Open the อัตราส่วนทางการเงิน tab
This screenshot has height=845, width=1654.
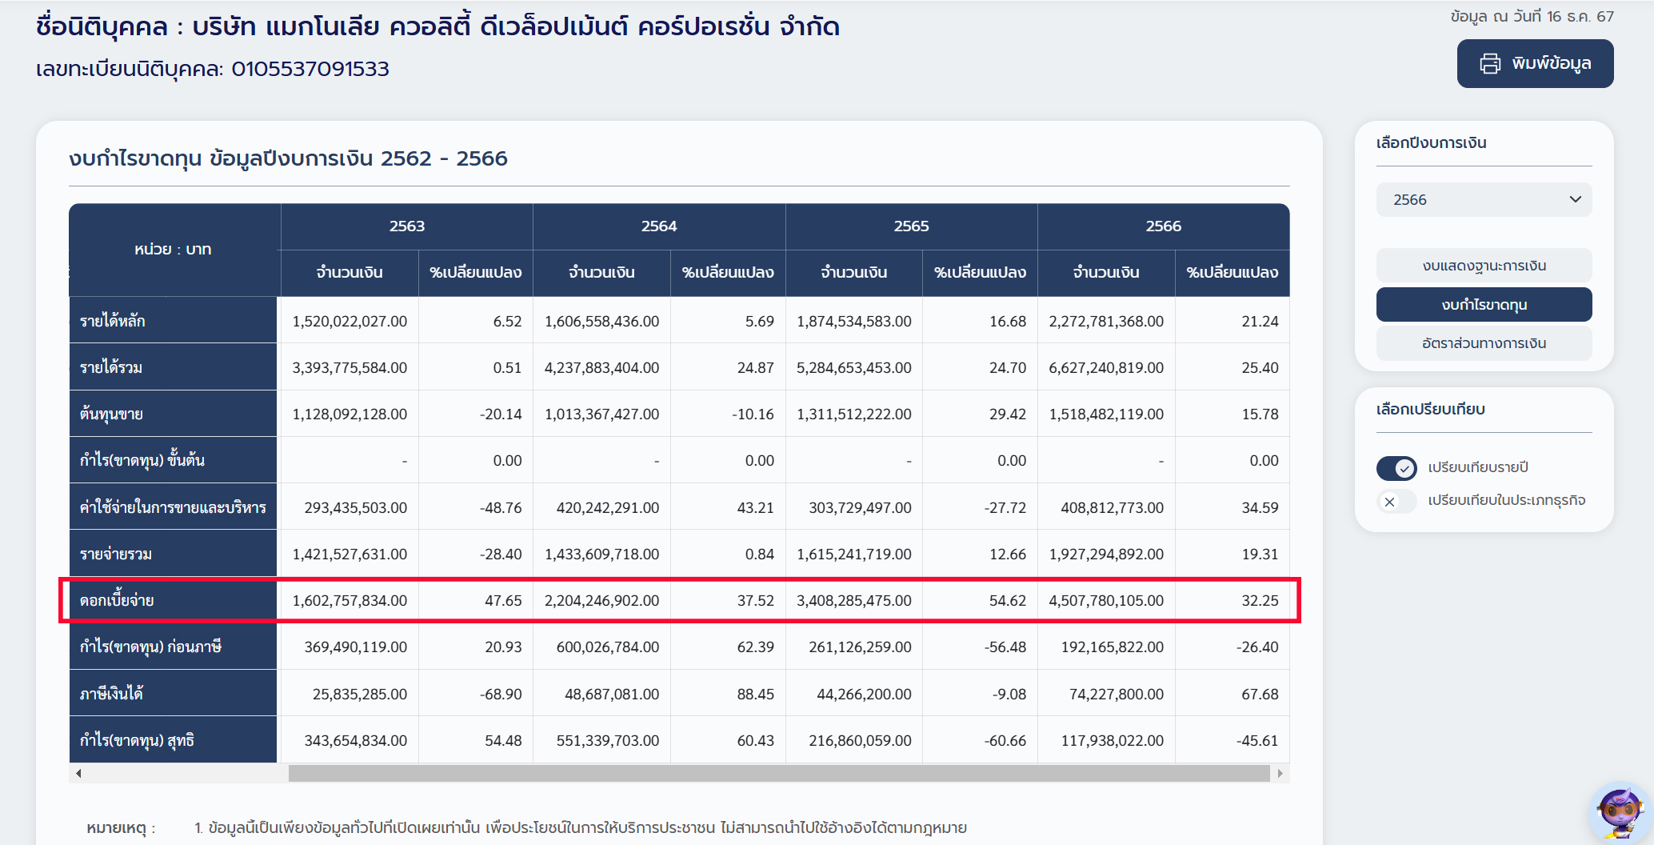click(1483, 343)
